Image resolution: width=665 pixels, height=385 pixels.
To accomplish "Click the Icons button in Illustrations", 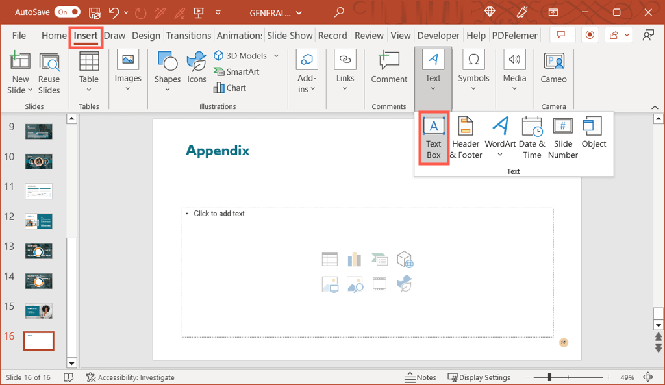I will [x=196, y=69].
